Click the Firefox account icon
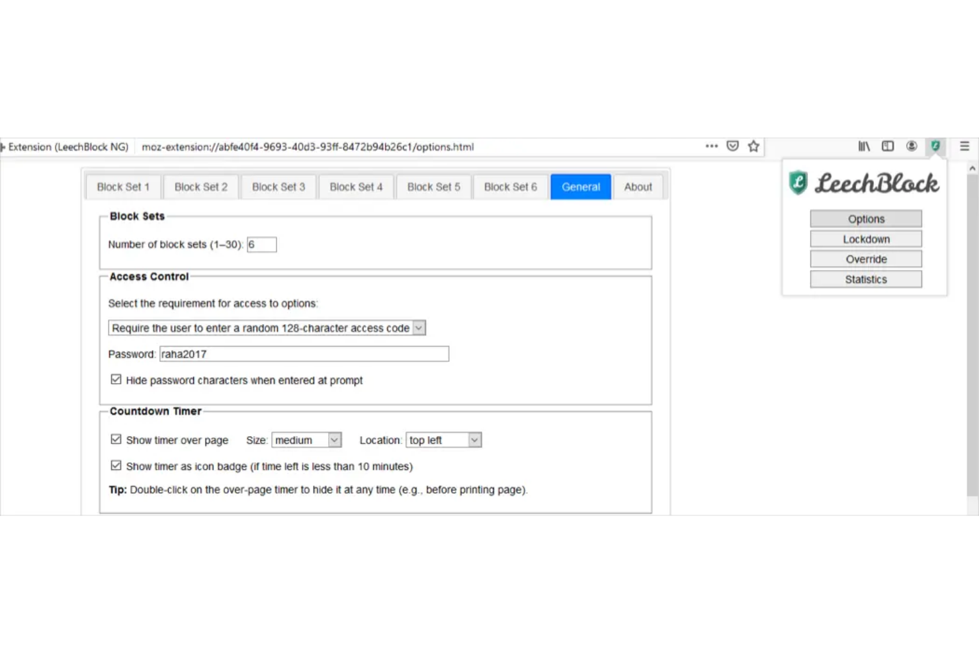The width and height of the screenshot is (979, 653). pyautogui.click(x=912, y=146)
